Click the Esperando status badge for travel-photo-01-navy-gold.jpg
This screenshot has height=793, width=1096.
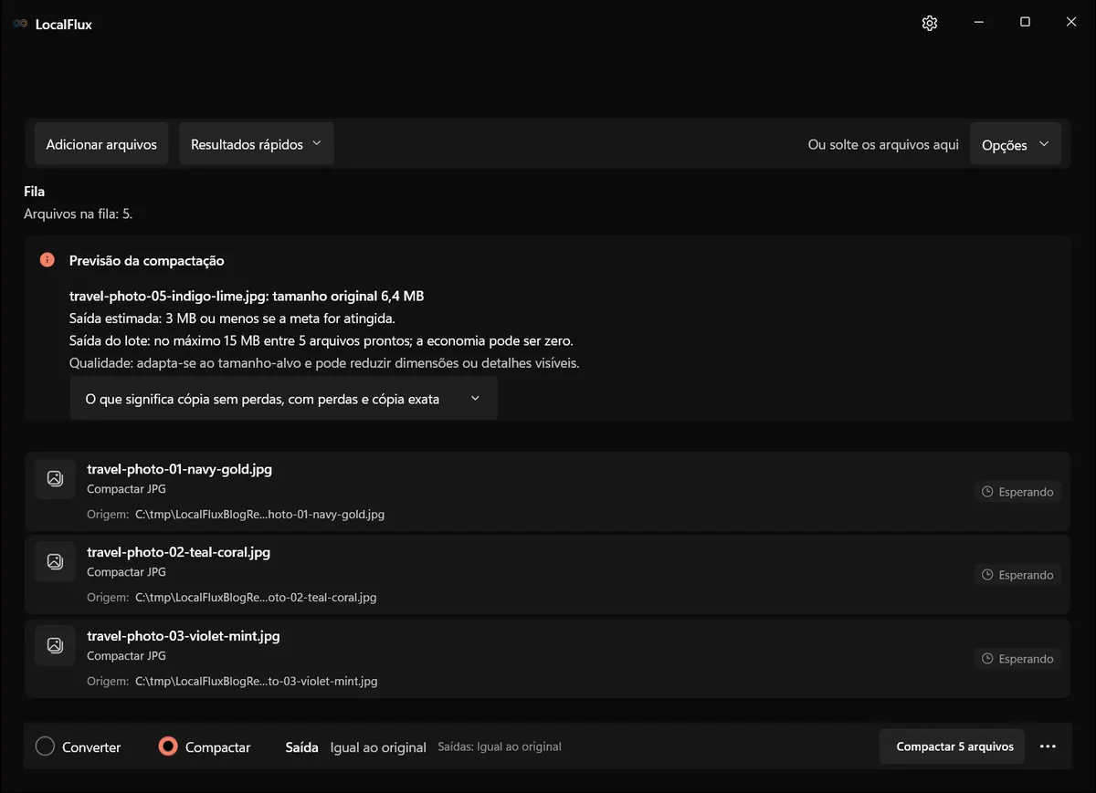point(1017,492)
